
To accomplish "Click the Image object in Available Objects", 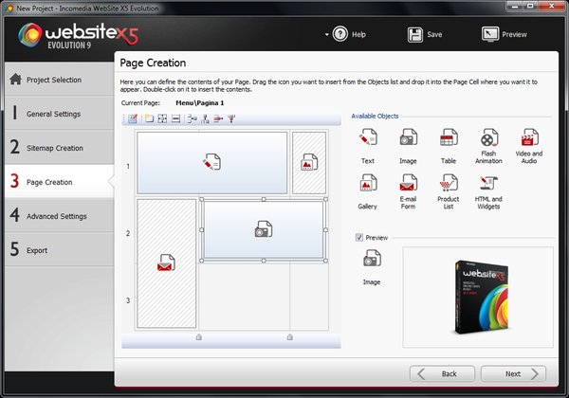I will click(x=409, y=139).
